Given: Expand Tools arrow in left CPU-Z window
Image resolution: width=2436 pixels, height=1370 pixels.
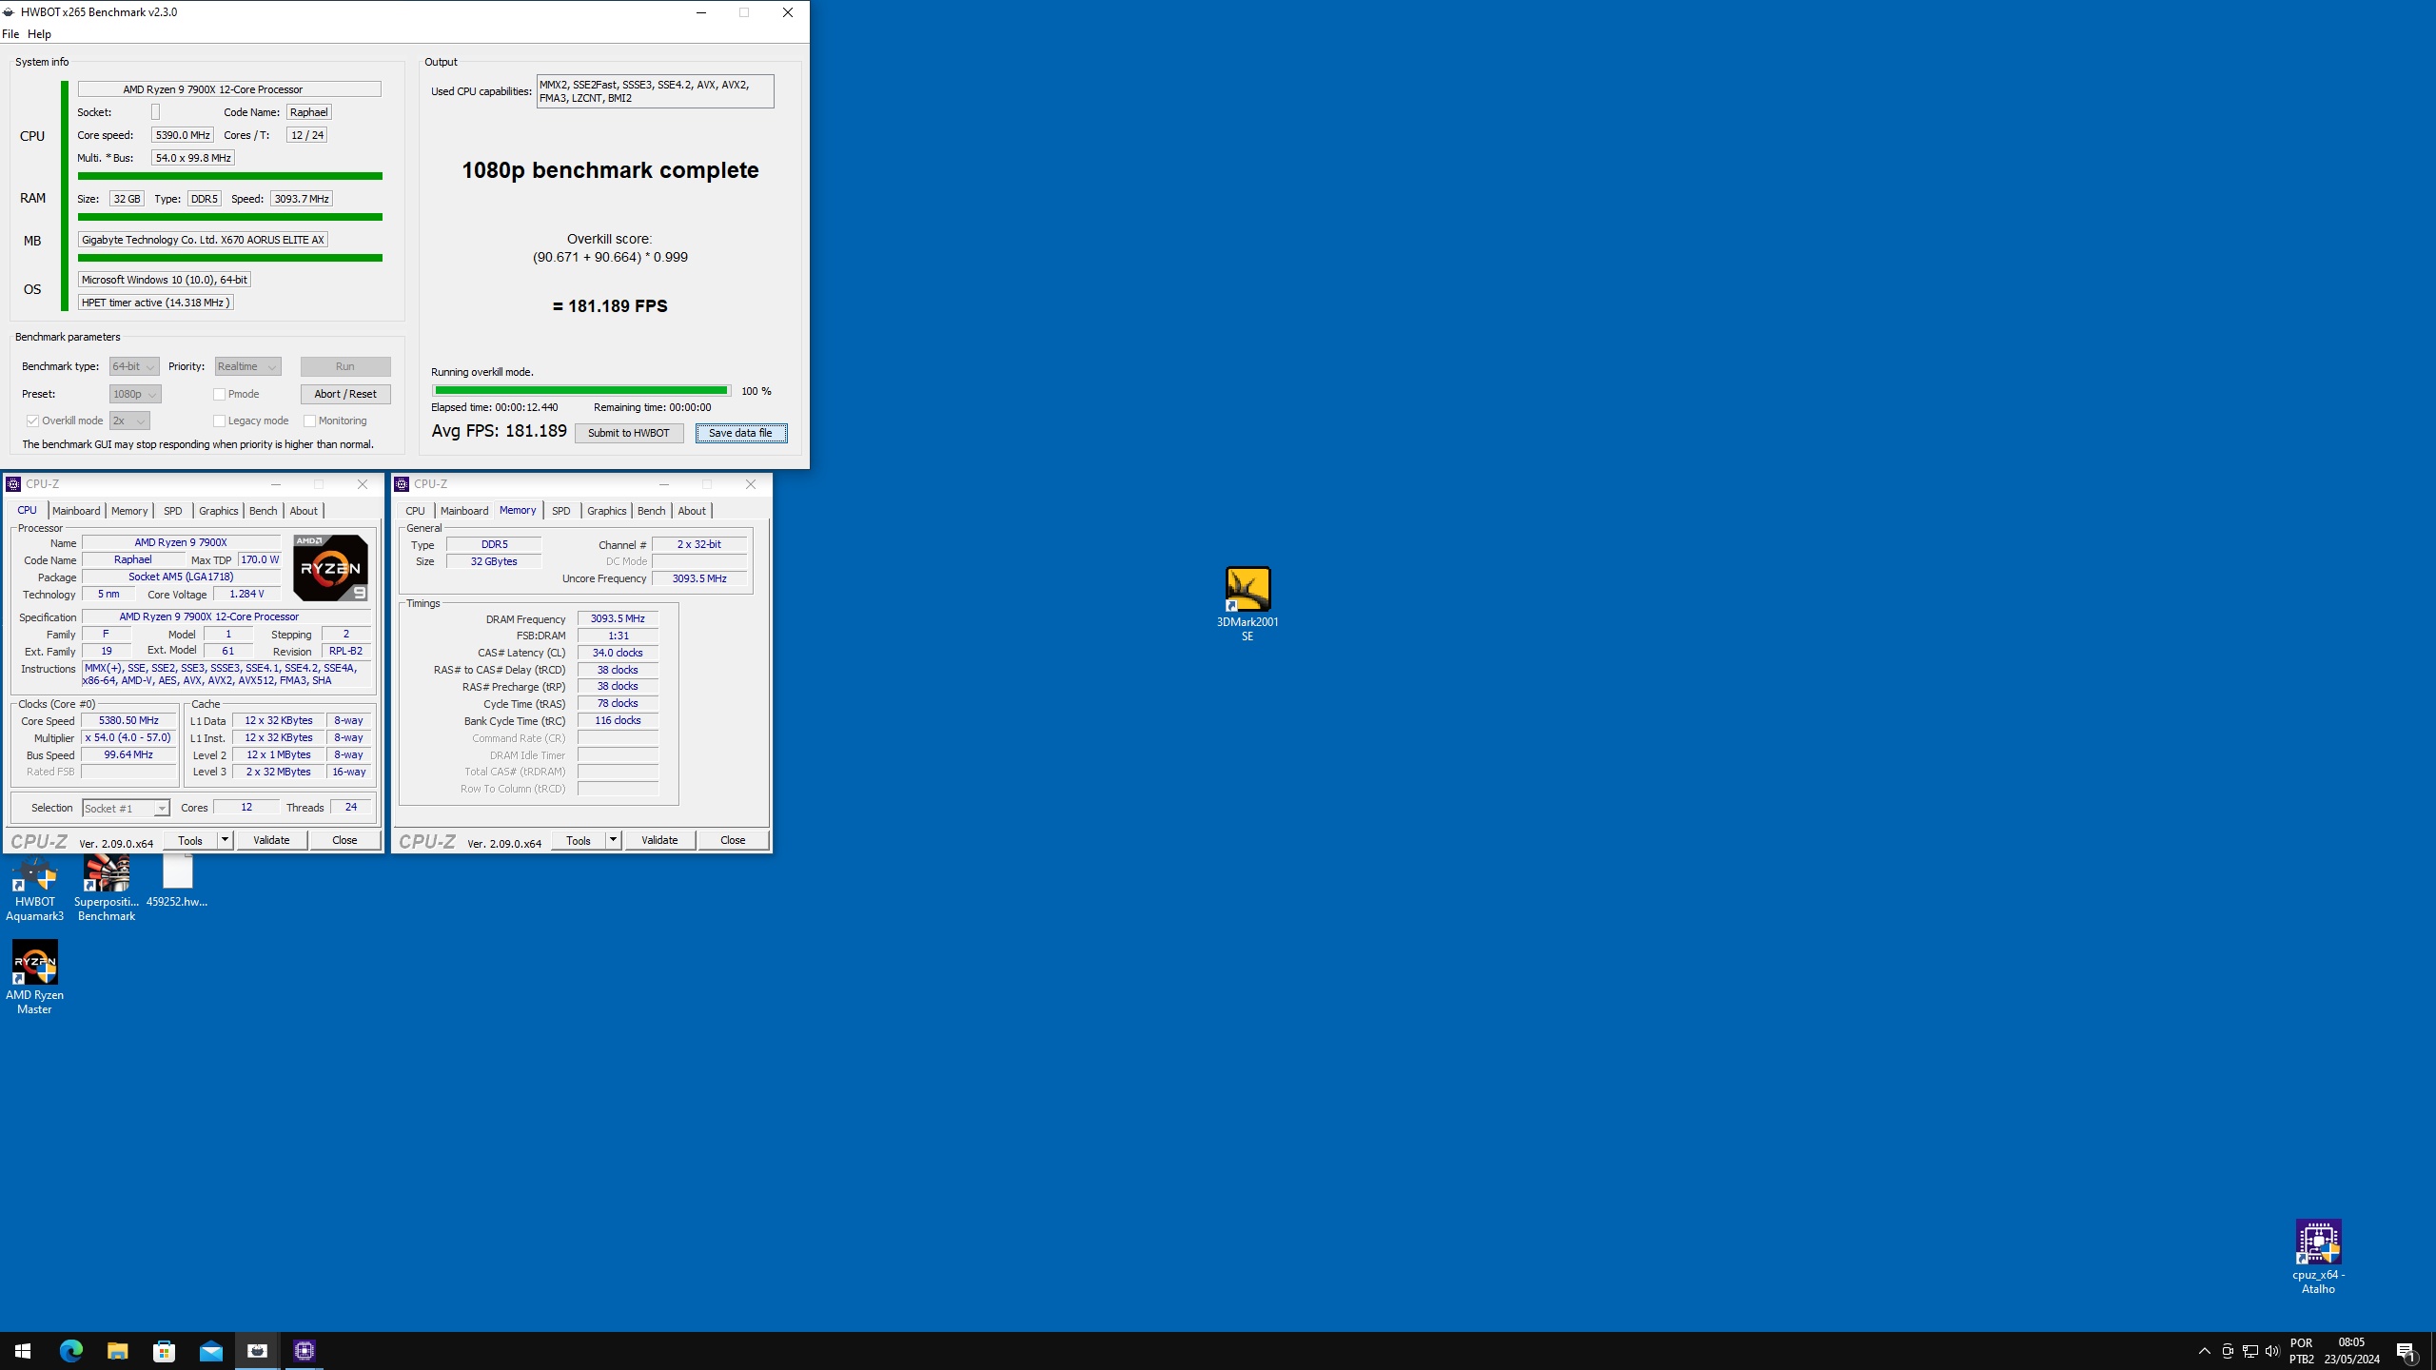Looking at the screenshot, I should point(225,840).
